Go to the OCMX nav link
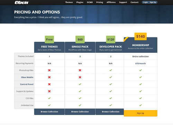Viewport: 173px width, 125px height. [x=90, y=2]
